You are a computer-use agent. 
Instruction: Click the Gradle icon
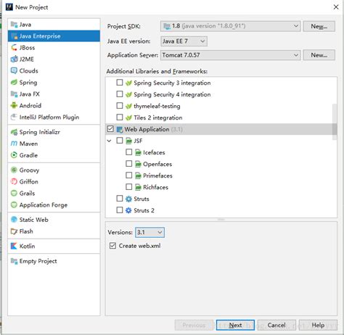(x=14, y=155)
